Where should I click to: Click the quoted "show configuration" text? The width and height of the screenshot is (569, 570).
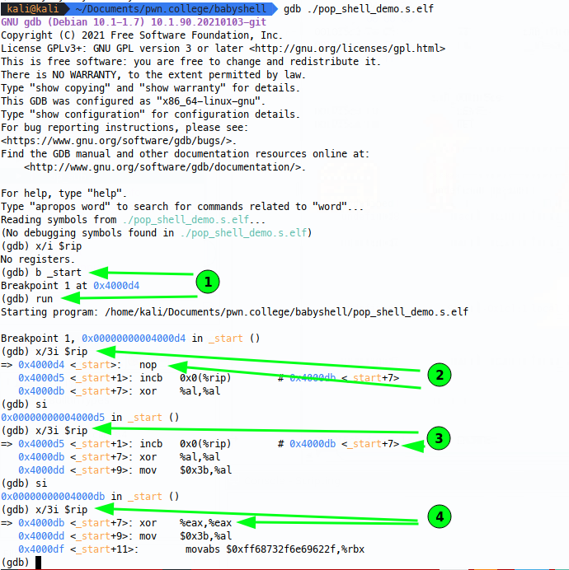(87, 114)
